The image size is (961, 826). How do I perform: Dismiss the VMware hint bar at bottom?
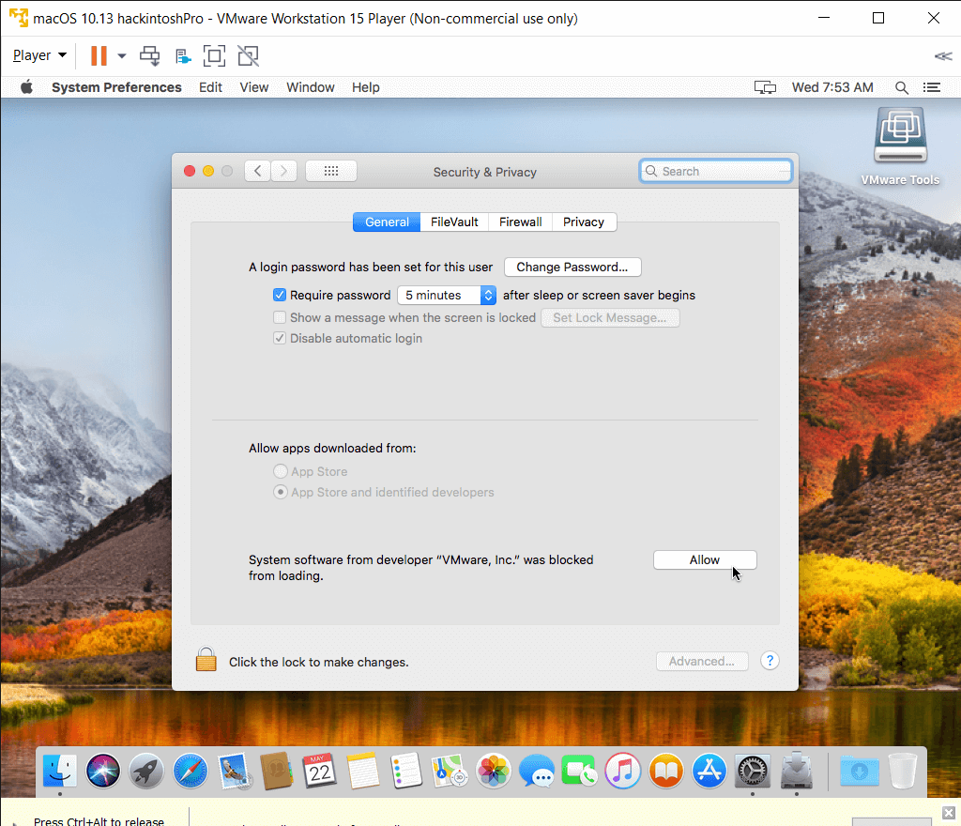coord(948,813)
